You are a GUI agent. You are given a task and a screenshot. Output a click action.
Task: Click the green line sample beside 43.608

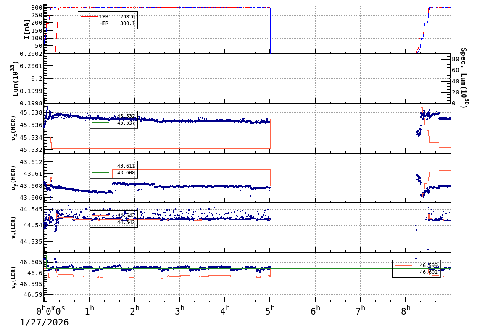pos(100,172)
